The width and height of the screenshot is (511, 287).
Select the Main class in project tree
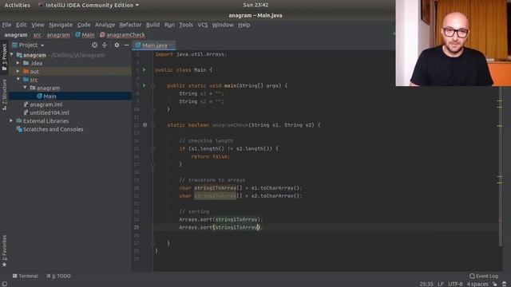70,96
